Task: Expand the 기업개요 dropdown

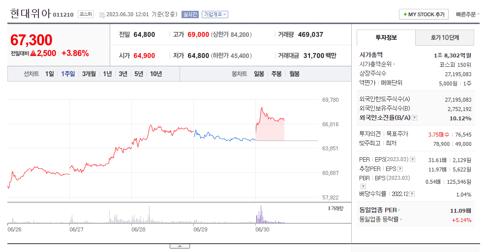Action: [x=215, y=14]
